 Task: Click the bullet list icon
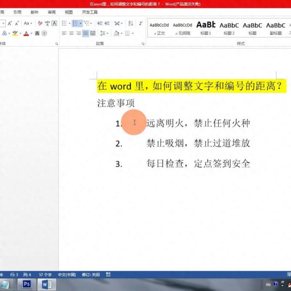64,23
